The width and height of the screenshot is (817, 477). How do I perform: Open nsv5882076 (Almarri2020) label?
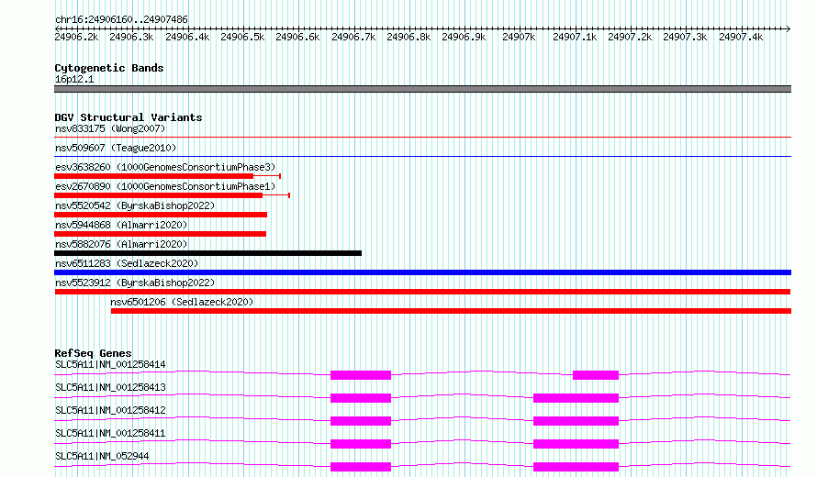coord(121,244)
